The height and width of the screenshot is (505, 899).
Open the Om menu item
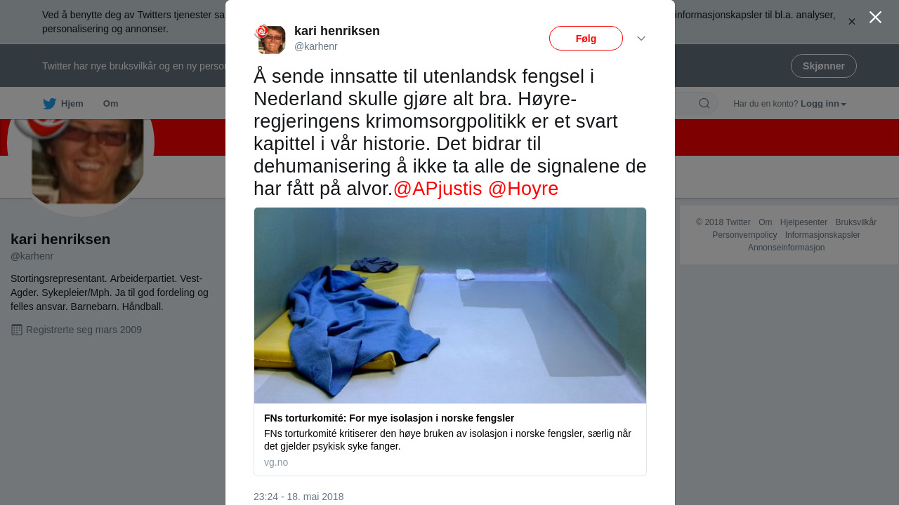[110, 104]
